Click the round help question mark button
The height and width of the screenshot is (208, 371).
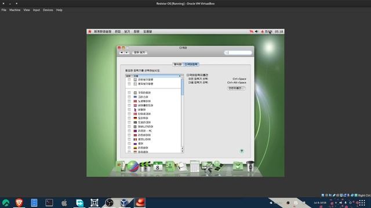(242, 151)
